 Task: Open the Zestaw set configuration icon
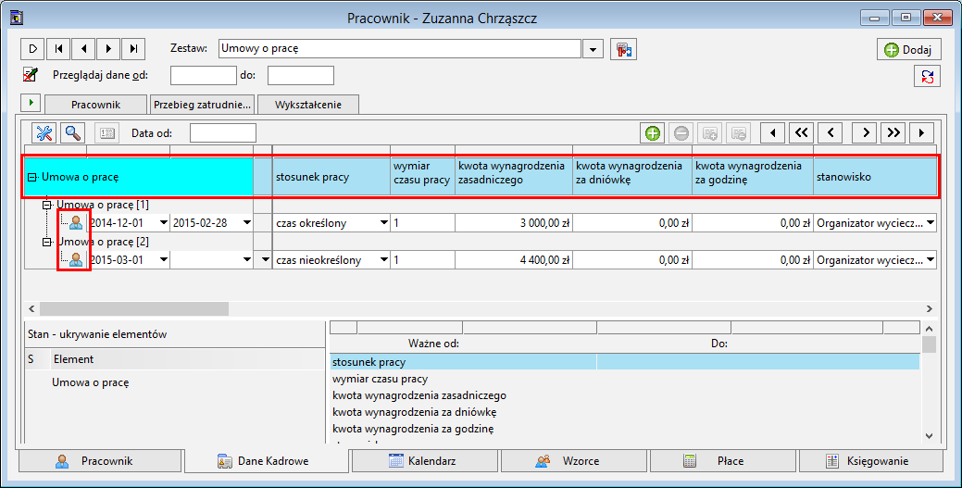click(623, 49)
